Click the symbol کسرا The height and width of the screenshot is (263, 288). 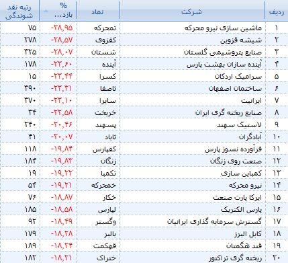(x=108, y=76)
